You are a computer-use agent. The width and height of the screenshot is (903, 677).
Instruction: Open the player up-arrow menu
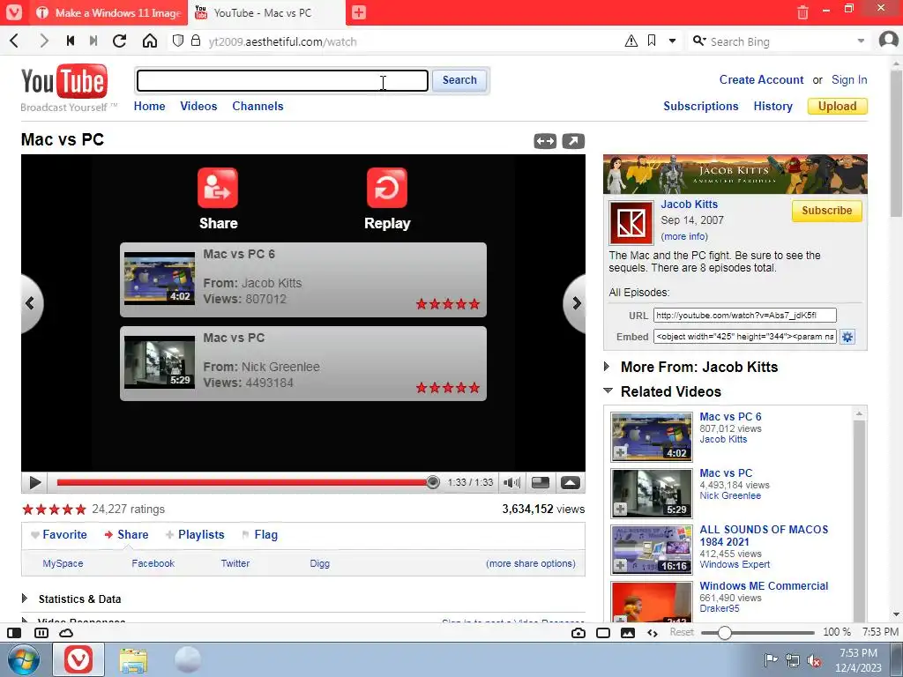571,482
